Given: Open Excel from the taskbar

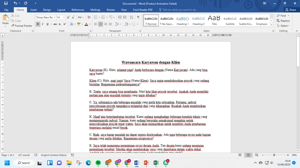Looking at the screenshot, I should pos(156,163).
